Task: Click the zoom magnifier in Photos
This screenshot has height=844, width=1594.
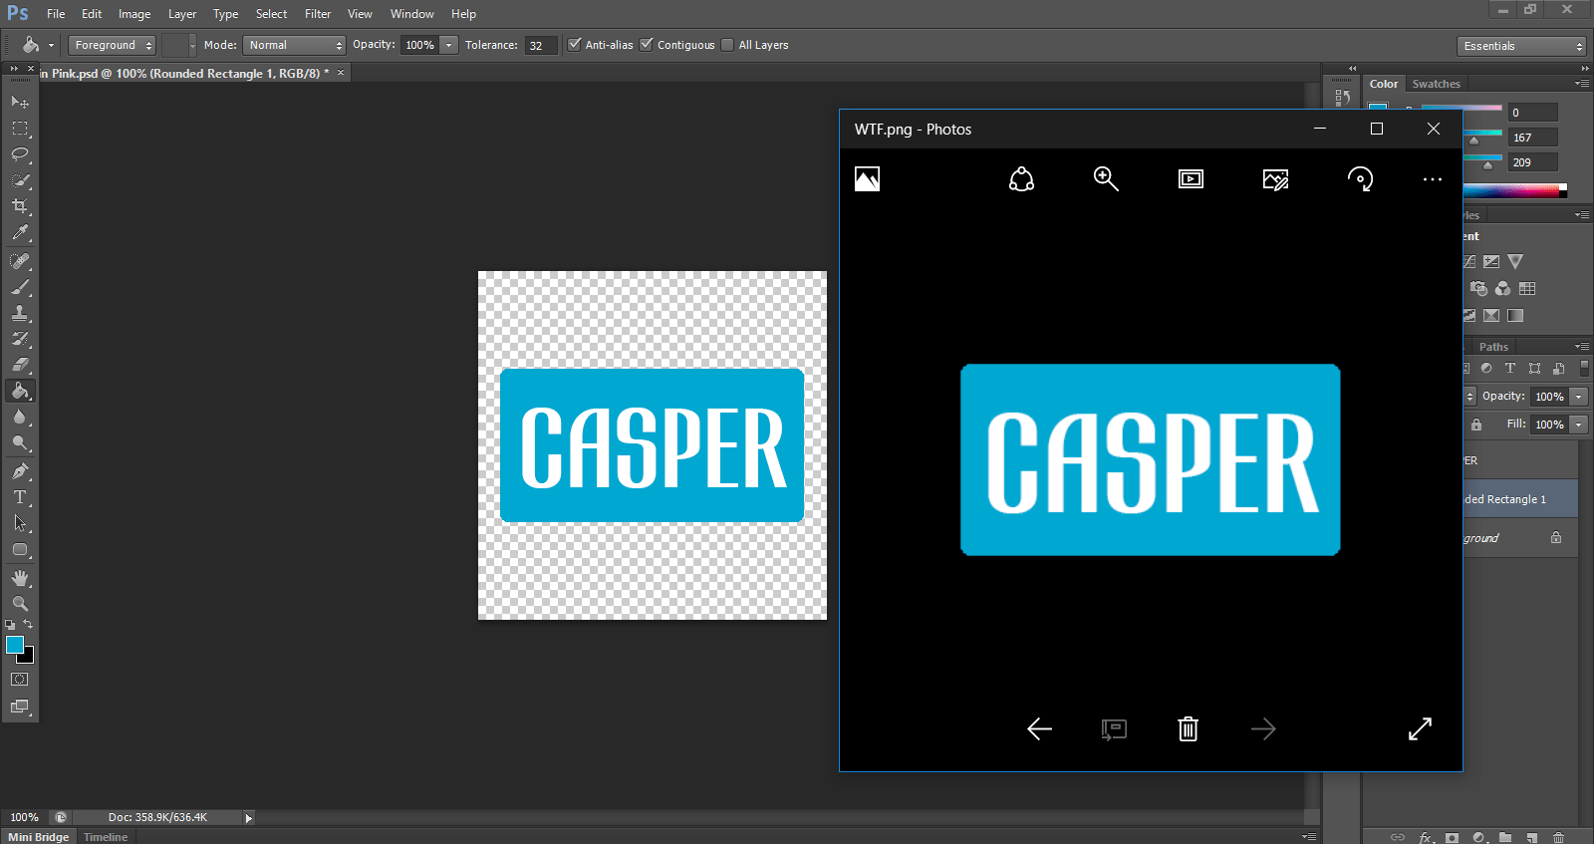Action: (1106, 179)
